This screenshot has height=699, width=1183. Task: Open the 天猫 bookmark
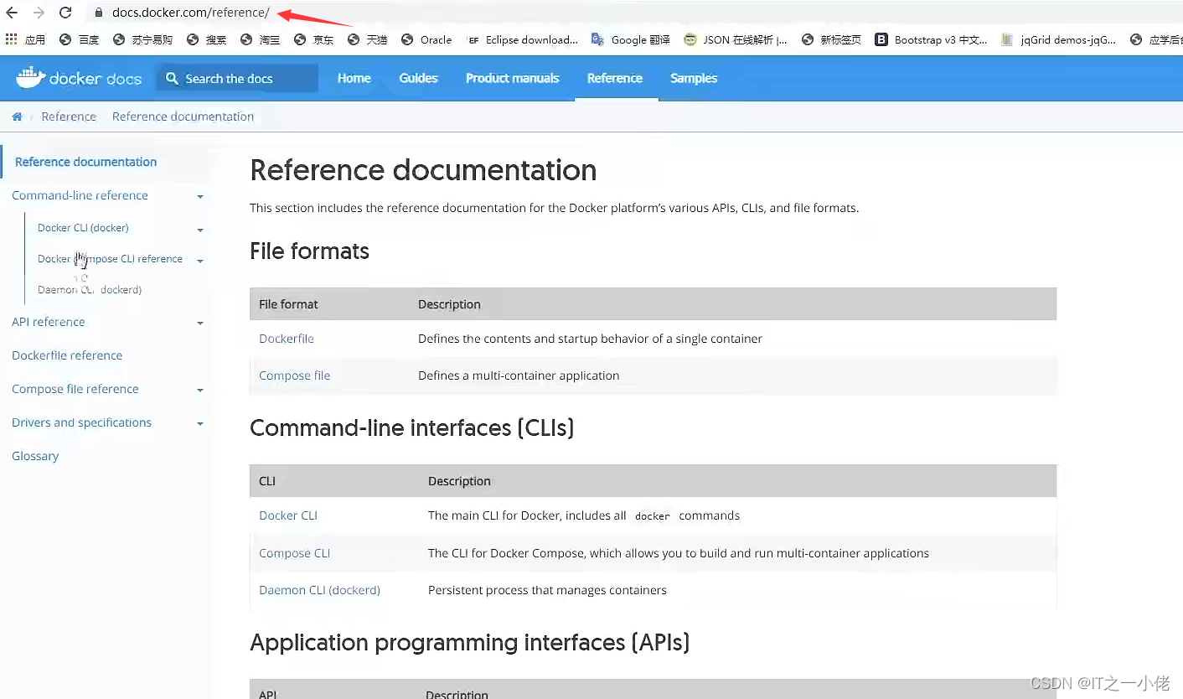coord(367,39)
